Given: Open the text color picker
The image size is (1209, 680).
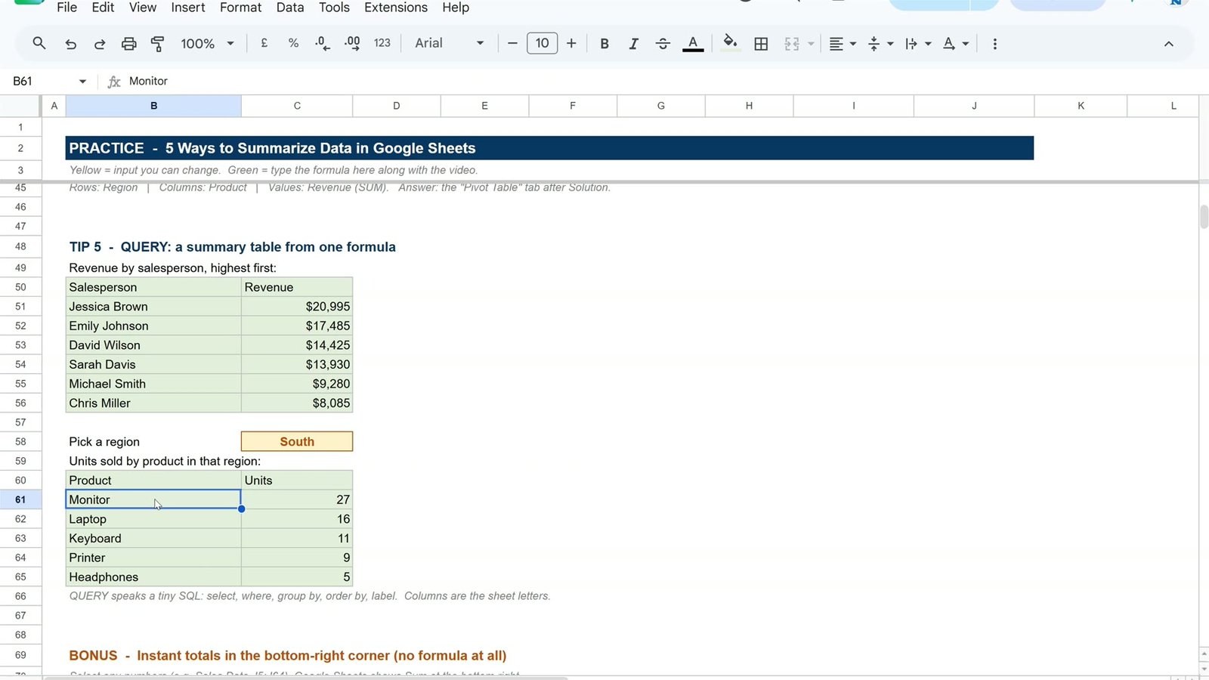Looking at the screenshot, I should coord(693,44).
